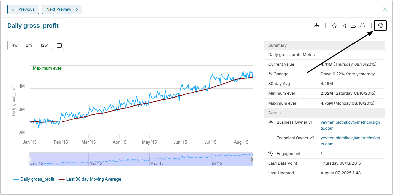The height and width of the screenshot is (195, 393).
Task: Toggle Last 30 day Moving Average series
Action: click(90, 179)
